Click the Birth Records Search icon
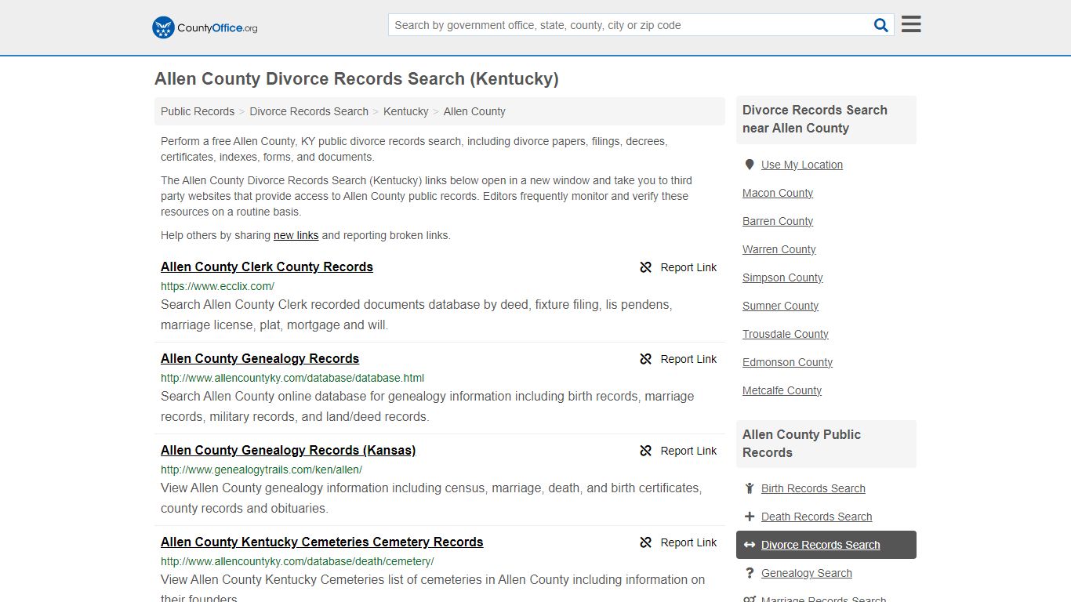 tap(750, 488)
